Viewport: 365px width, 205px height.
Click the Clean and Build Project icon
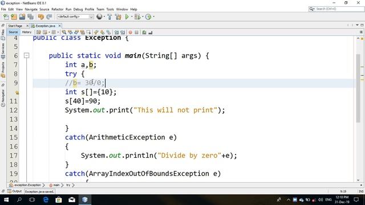pos(118,17)
